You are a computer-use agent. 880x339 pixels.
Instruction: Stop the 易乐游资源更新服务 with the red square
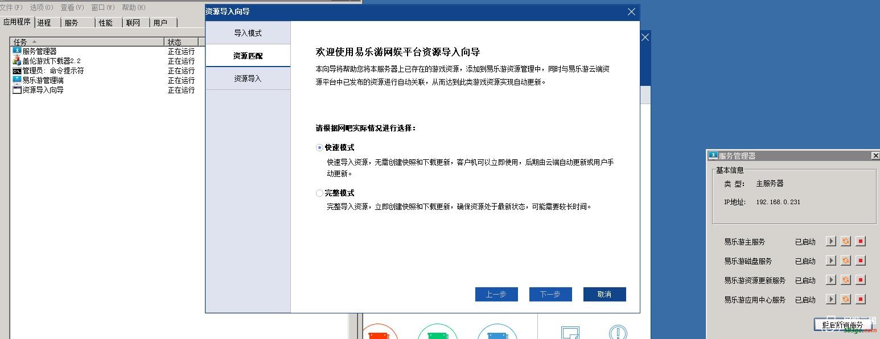point(861,280)
